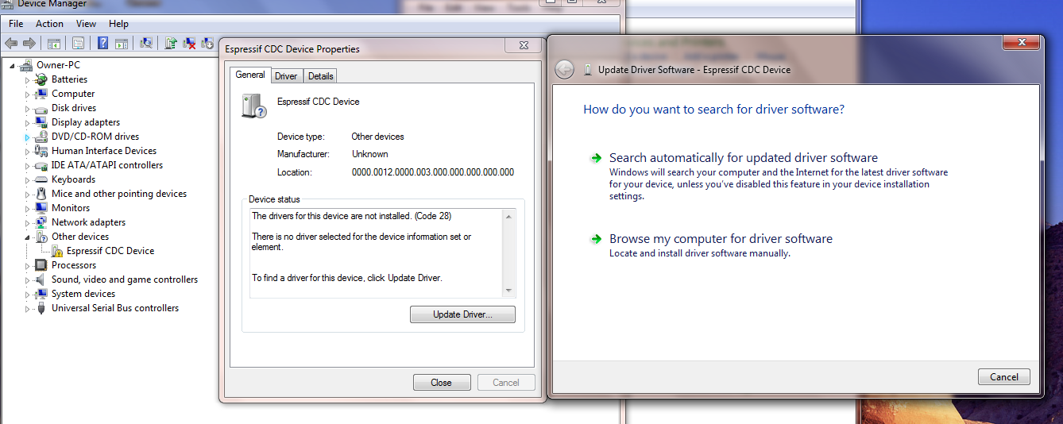Image resolution: width=1063 pixels, height=424 pixels.
Task: Expand the Network adapters node
Action: [27, 223]
